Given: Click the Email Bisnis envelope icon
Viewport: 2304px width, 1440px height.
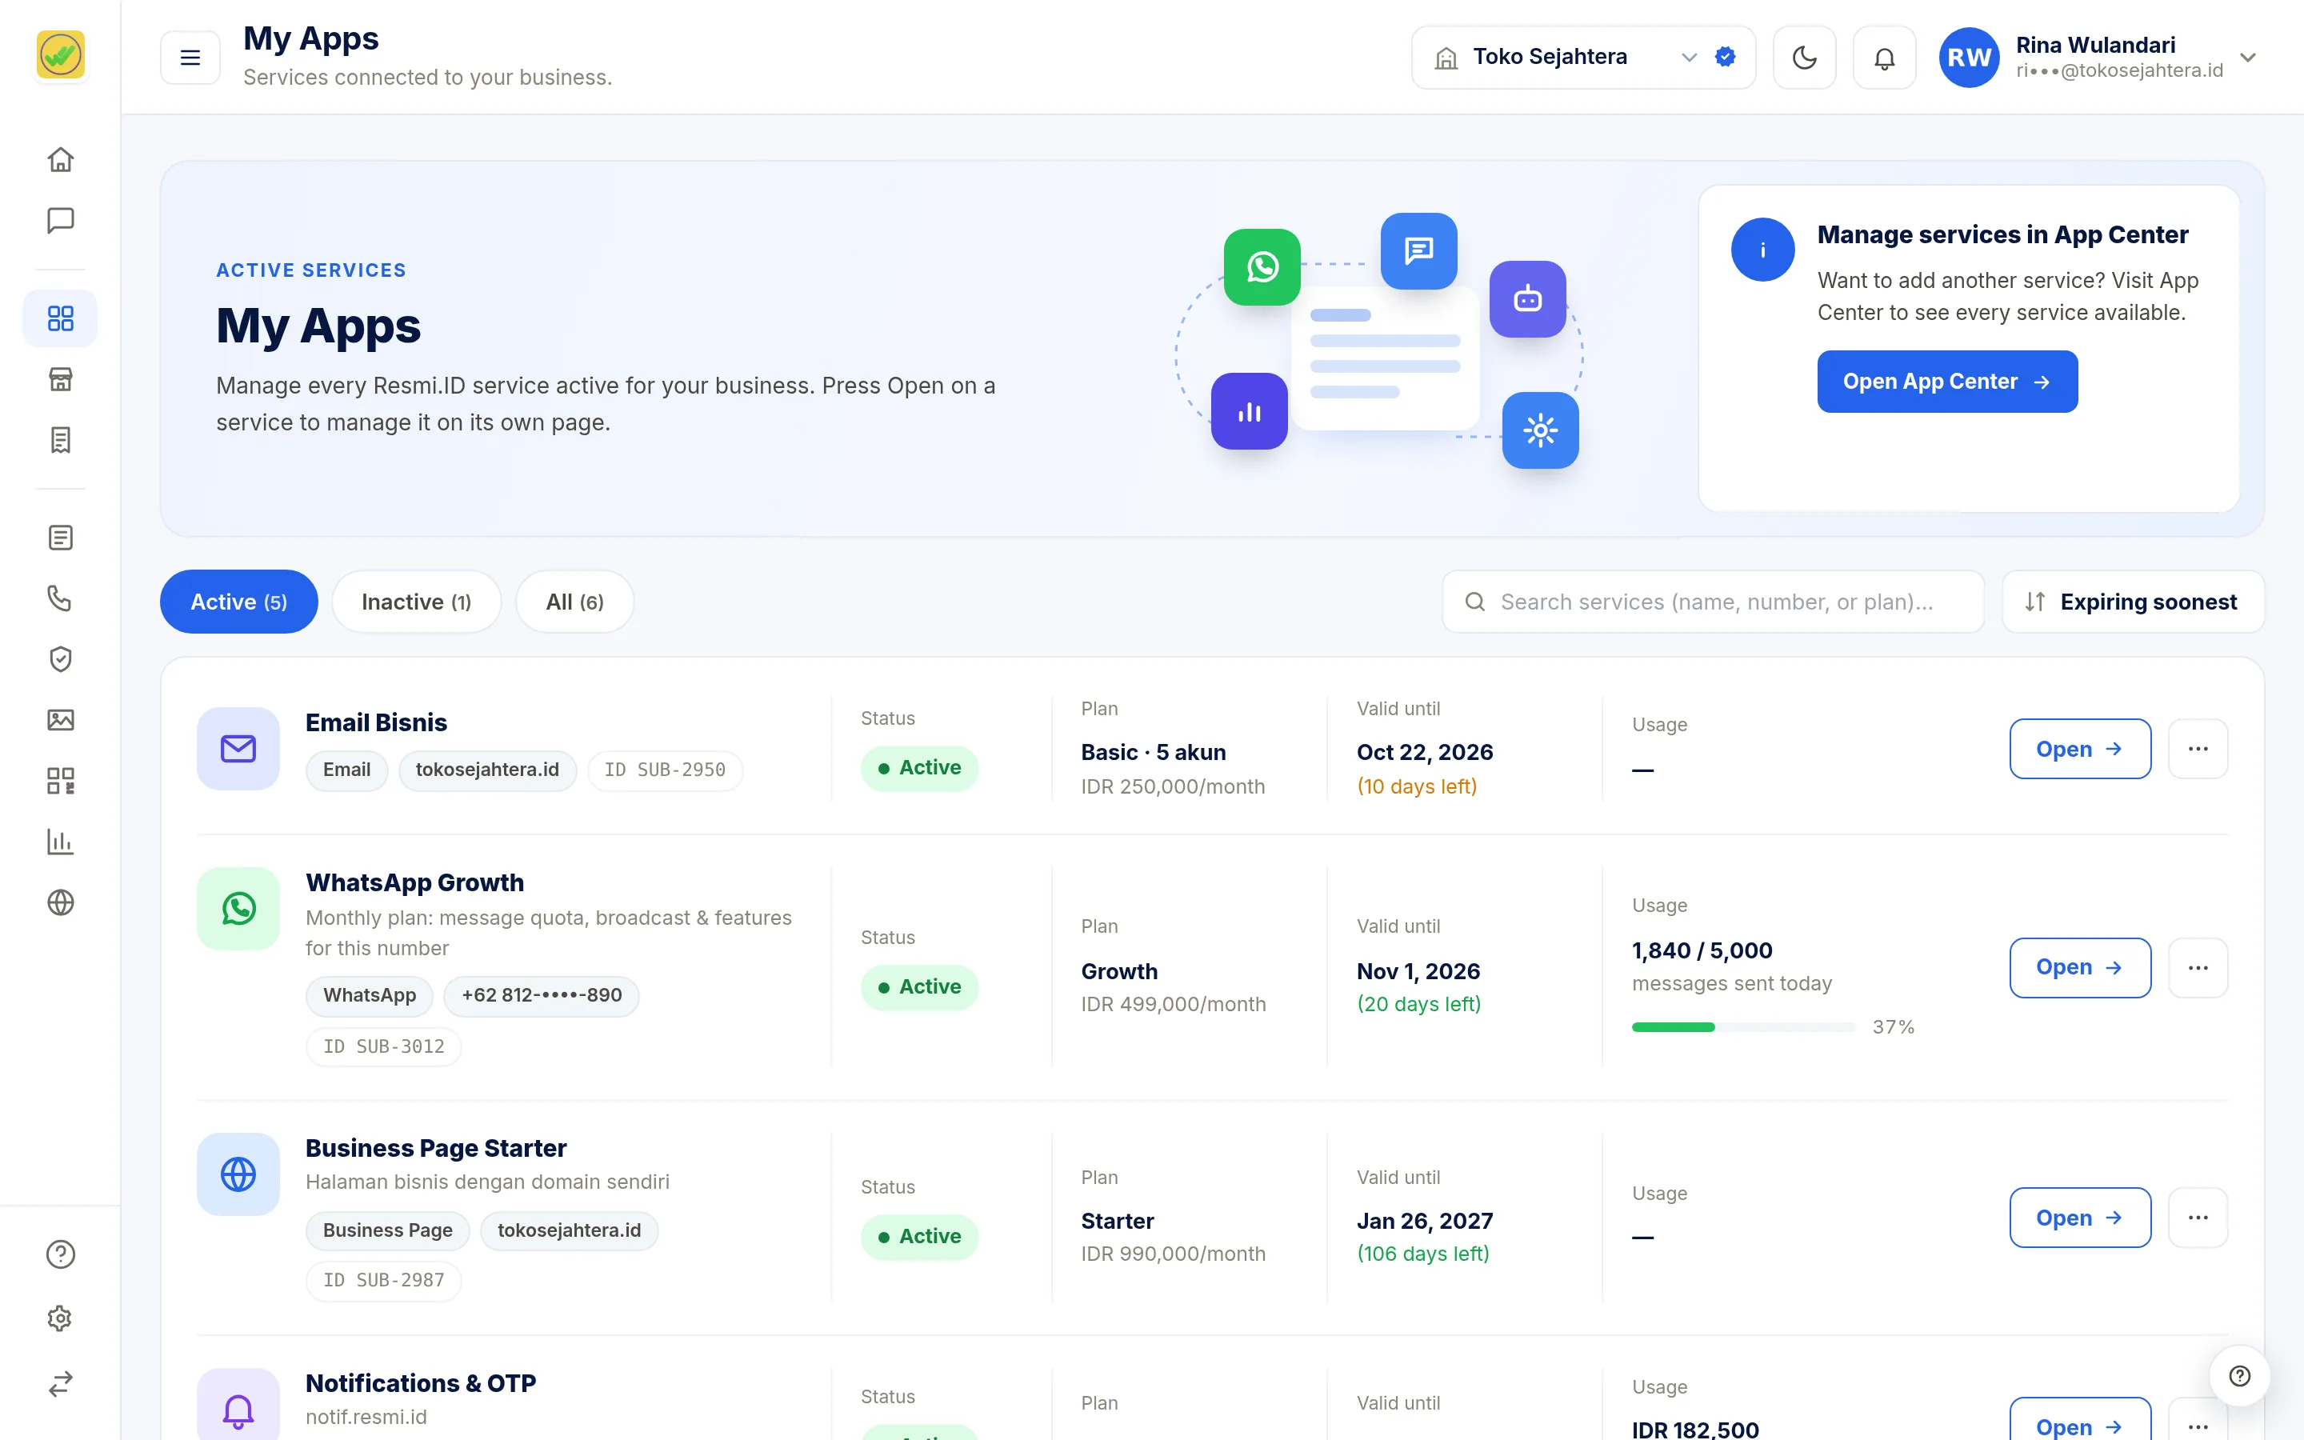Looking at the screenshot, I should click(x=238, y=749).
